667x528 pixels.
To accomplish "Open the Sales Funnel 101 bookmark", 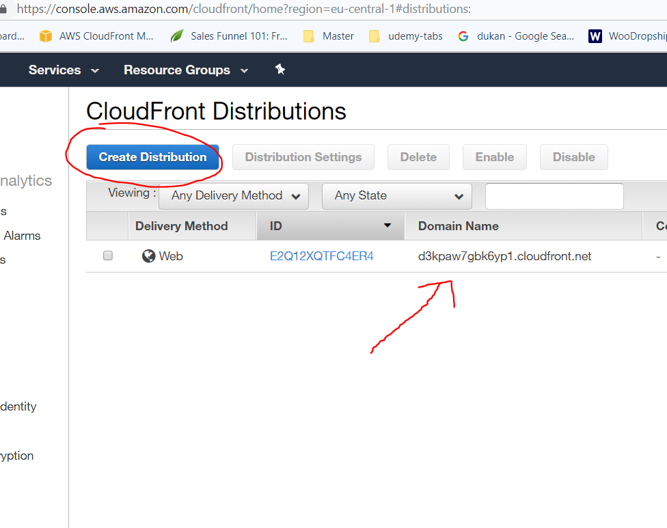I will tap(229, 36).
